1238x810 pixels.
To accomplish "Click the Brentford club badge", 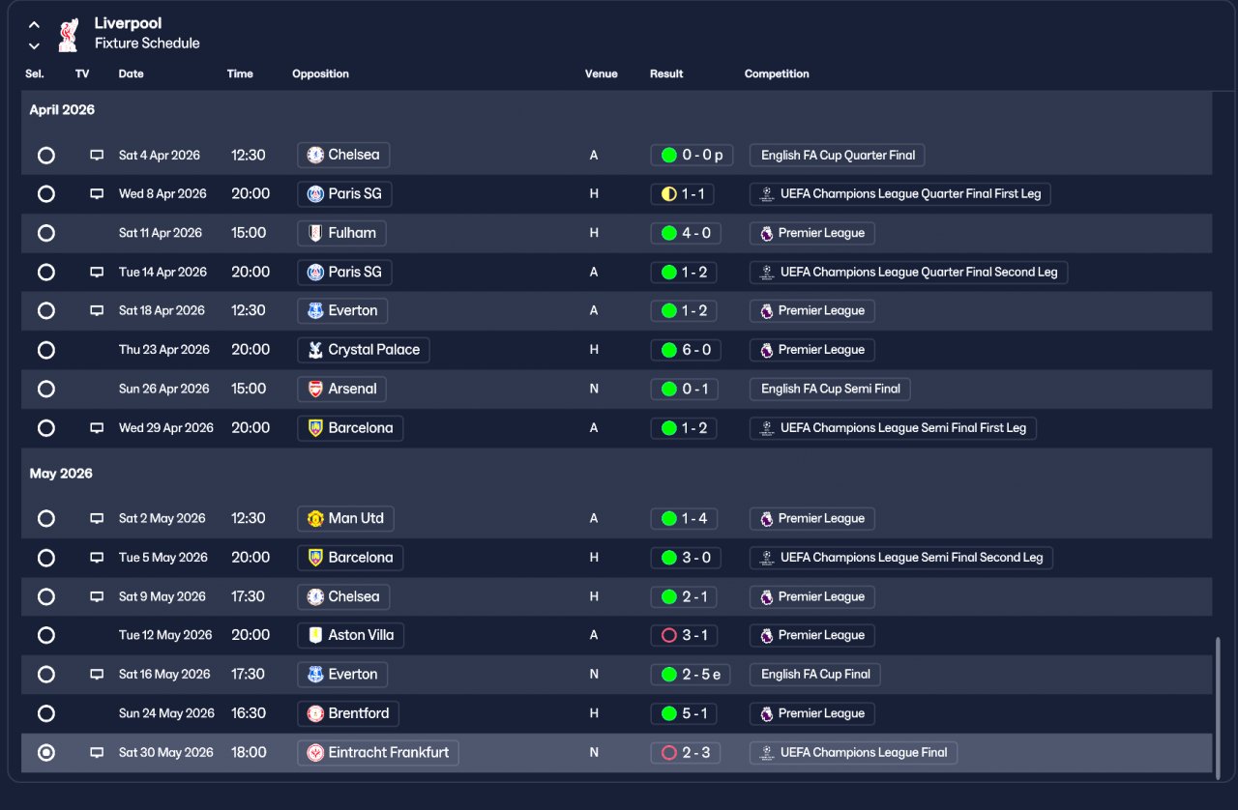I will coord(315,713).
